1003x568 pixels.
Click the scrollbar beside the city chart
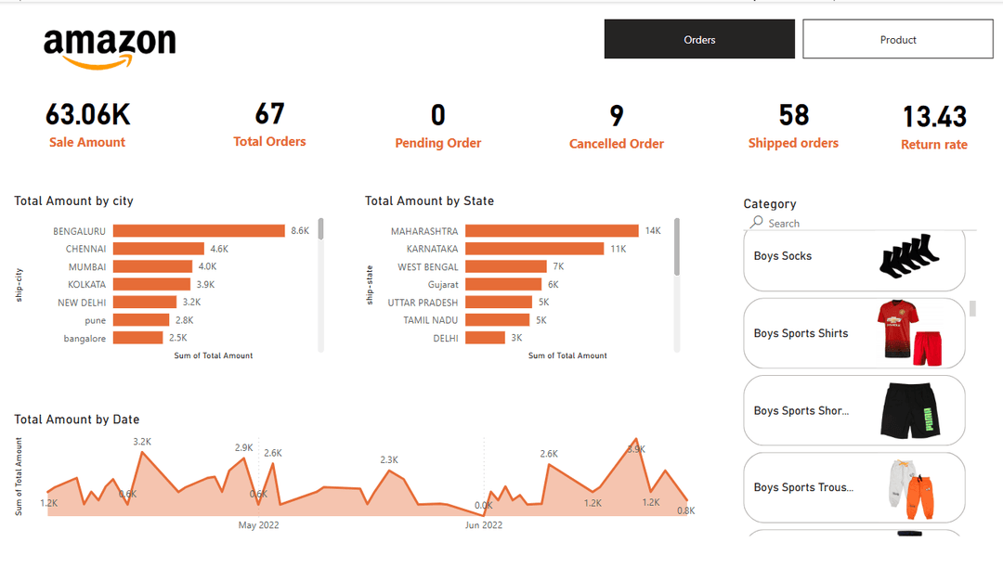[320, 230]
